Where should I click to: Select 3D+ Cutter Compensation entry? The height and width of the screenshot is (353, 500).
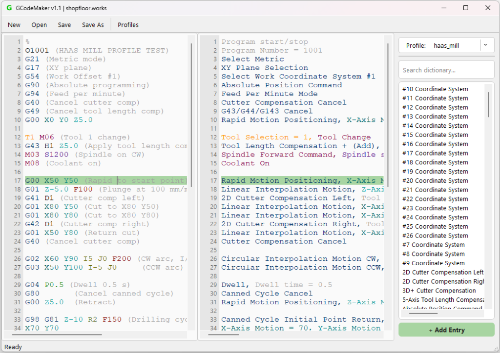pyautogui.click(x=439, y=291)
